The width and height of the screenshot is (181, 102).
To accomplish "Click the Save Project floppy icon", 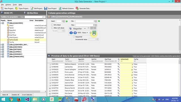I will 46,8.
